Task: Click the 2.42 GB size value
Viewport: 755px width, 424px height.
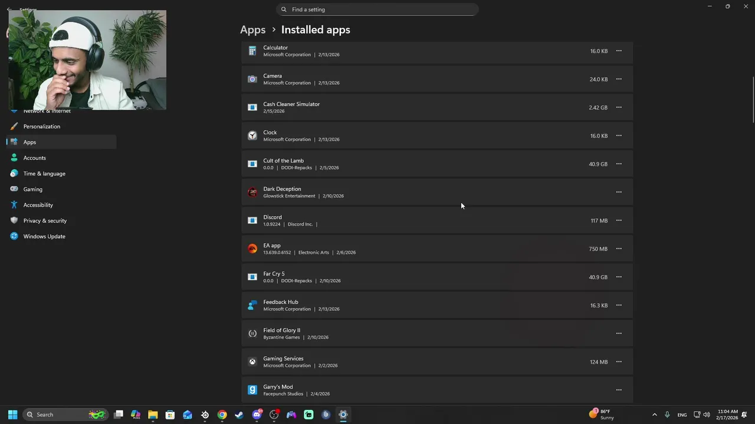Action: (x=598, y=108)
